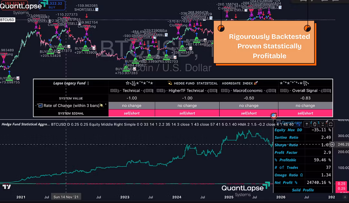349x203 pixels.
Task: Open the Hedge Fund Statistical Aggre indicator title
Action: tap(25, 124)
